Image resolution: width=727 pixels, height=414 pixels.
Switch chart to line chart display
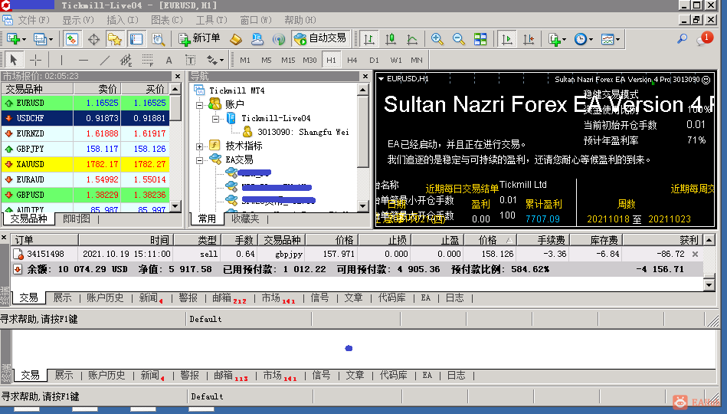pyautogui.click(x=412, y=39)
